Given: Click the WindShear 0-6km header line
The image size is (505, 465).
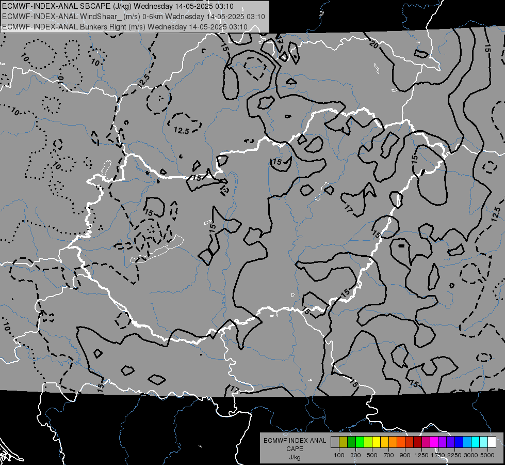Looking at the screenshot, I should (134, 17).
